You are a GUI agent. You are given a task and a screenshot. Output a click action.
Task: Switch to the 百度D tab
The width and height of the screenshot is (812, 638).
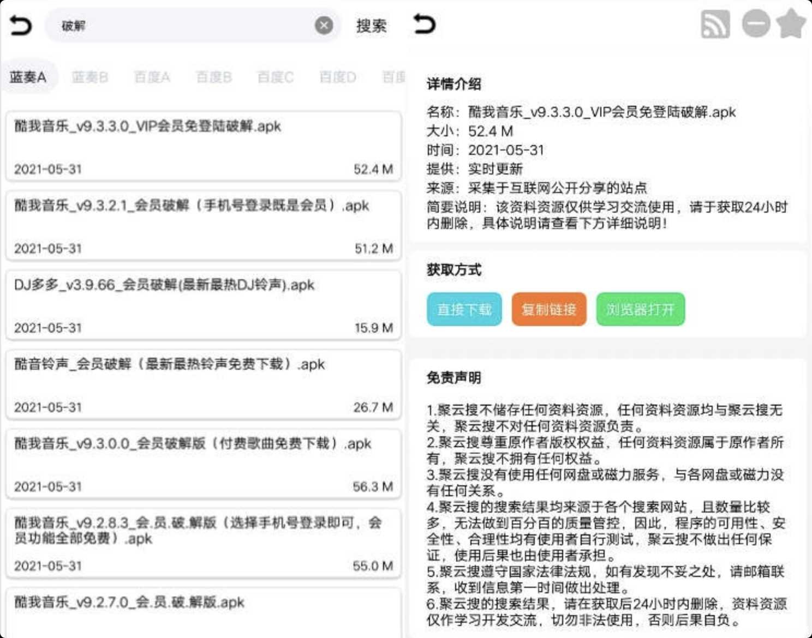338,77
